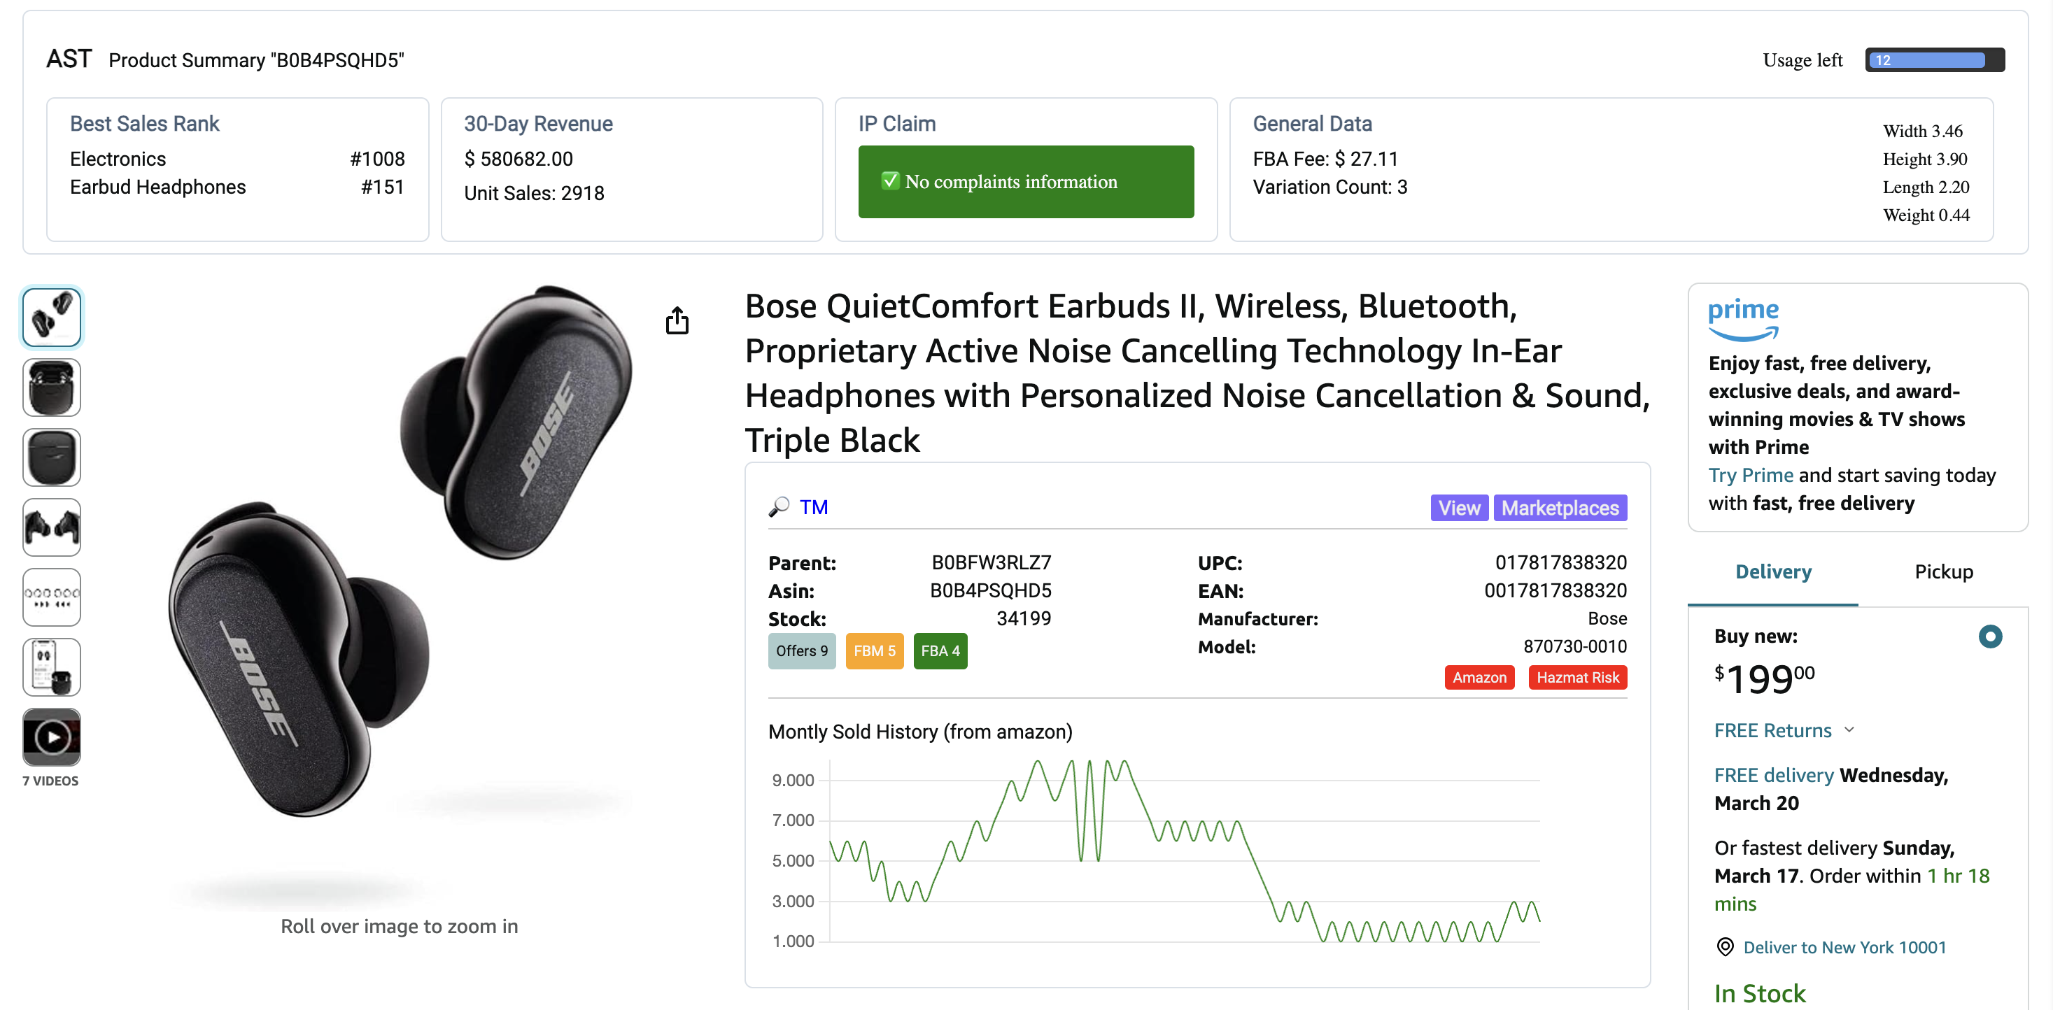The width and height of the screenshot is (2053, 1010).
Task: Click the Usage left progress bar
Action: click(1934, 59)
